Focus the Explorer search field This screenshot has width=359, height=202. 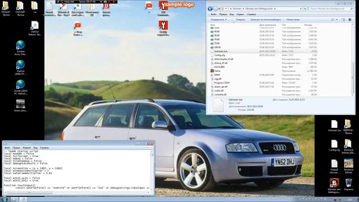[331, 9]
